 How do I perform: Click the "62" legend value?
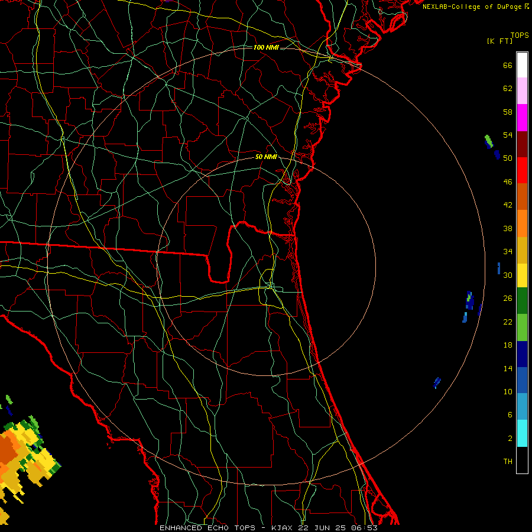508,89
